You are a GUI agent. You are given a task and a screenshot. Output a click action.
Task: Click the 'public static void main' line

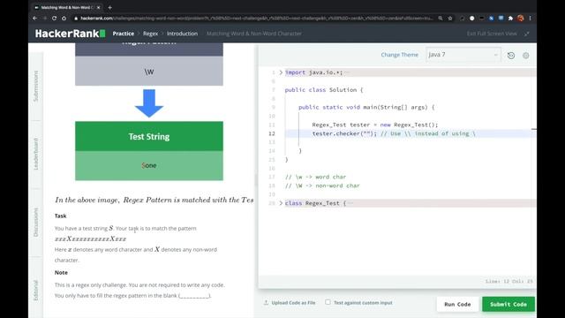coord(366,108)
